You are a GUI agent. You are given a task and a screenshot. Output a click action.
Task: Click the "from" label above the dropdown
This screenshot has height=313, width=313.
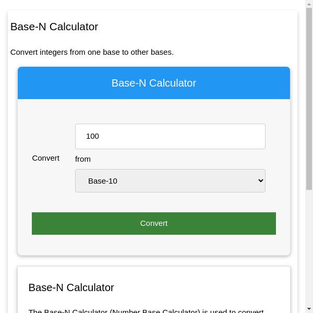pos(83,159)
